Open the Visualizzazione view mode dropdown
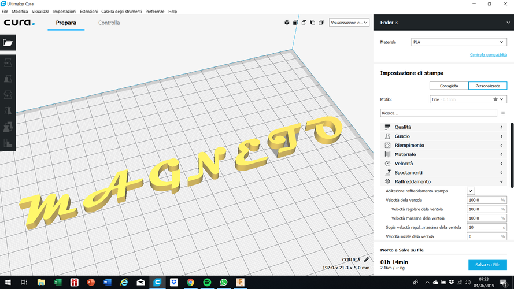Image resolution: width=514 pixels, height=289 pixels. click(x=349, y=23)
